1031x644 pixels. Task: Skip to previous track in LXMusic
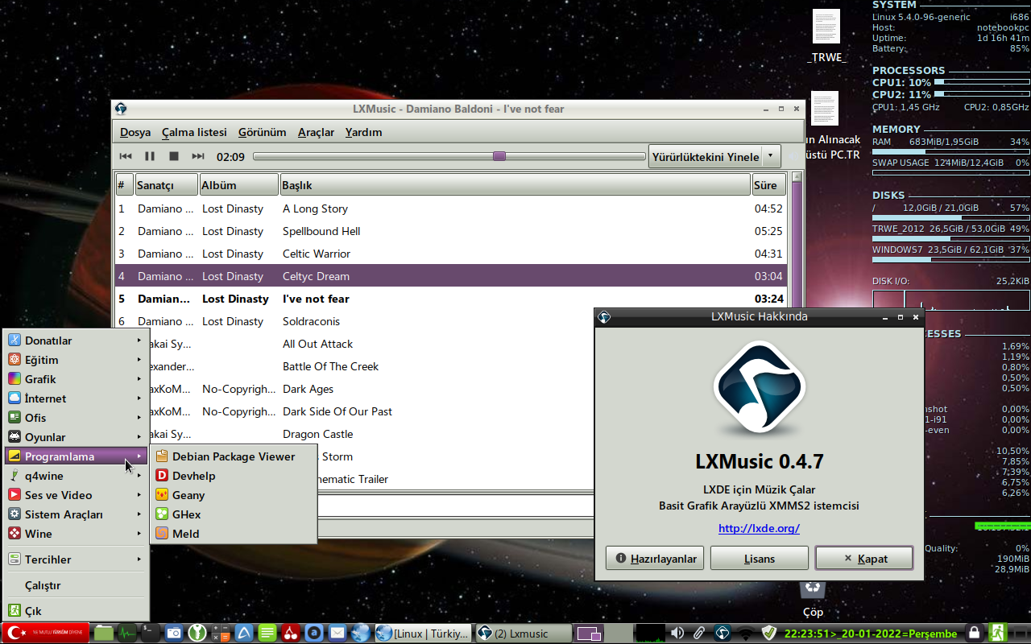pyautogui.click(x=126, y=156)
